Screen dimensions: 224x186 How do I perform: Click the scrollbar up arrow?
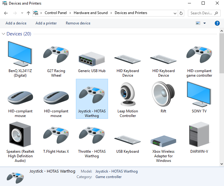[x=222, y=31]
